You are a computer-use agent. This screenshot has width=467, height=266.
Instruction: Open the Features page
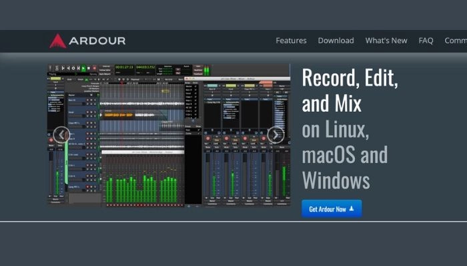(291, 41)
